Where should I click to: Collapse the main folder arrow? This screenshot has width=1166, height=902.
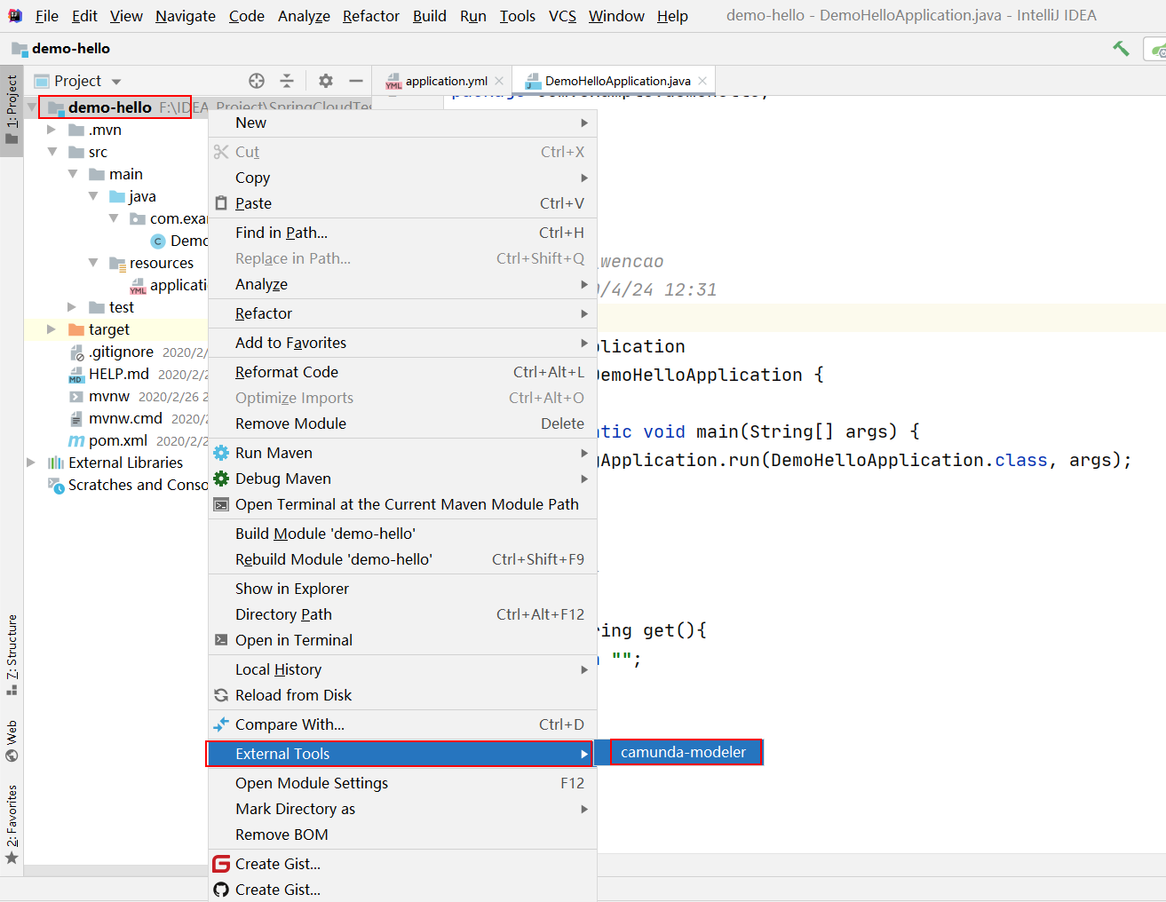73,174
